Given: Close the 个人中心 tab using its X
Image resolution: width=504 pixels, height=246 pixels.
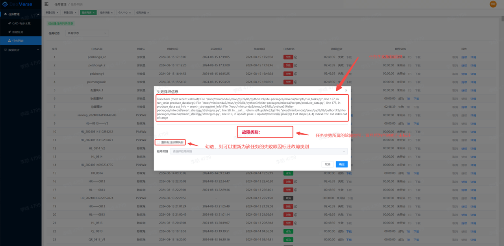Looking at the screenshot, I should 130,13.
